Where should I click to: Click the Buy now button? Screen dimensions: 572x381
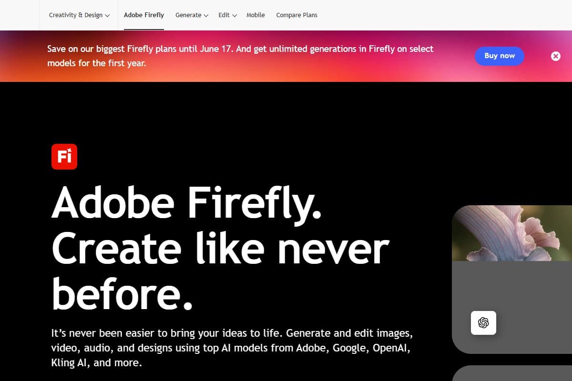pos(500,56)
